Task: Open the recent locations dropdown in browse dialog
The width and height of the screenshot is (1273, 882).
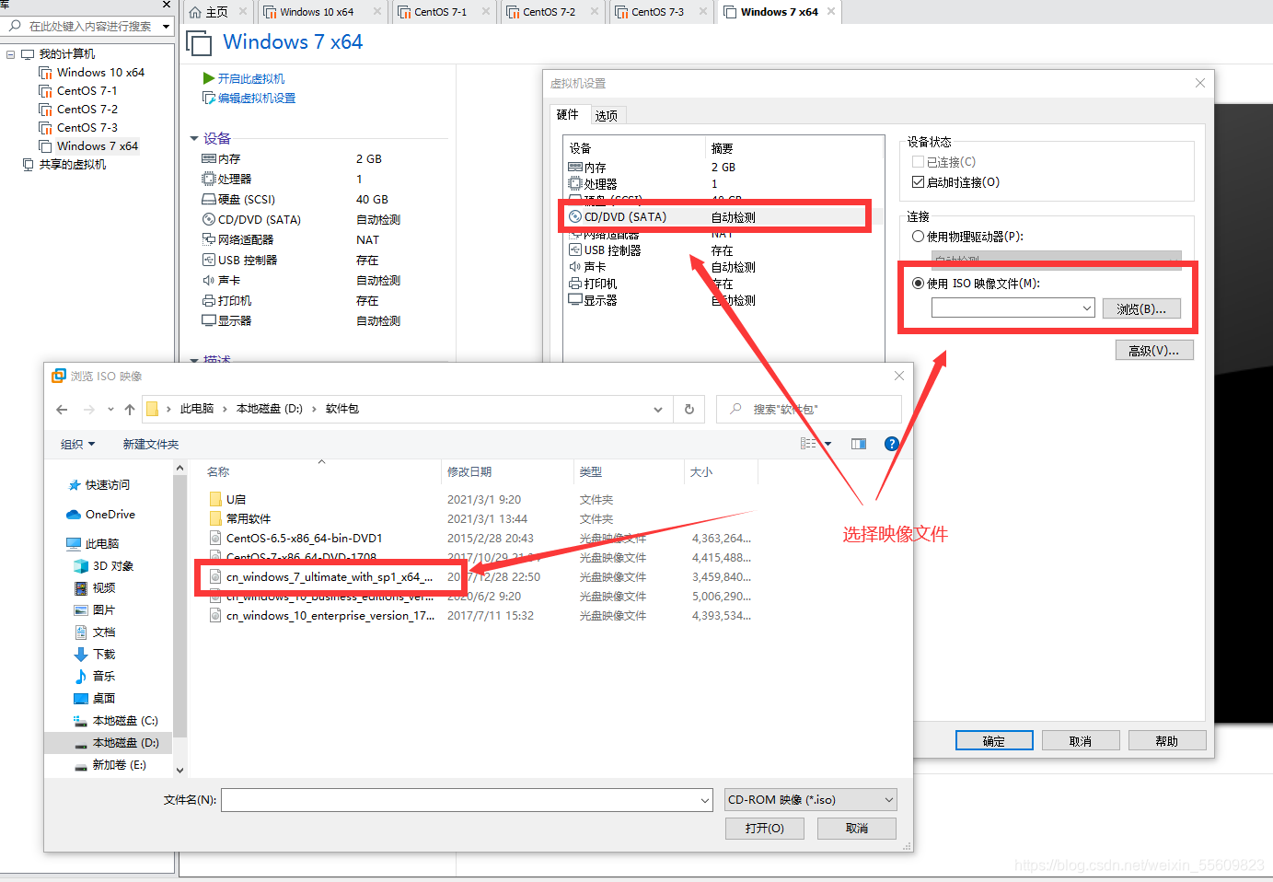Action: tap(110, 410)
